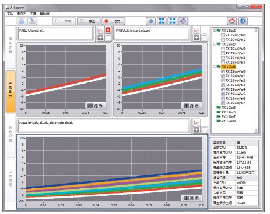Select the PXI1Slot6 tree item
This screenshot has height=214, width=270.
point(229,112)
